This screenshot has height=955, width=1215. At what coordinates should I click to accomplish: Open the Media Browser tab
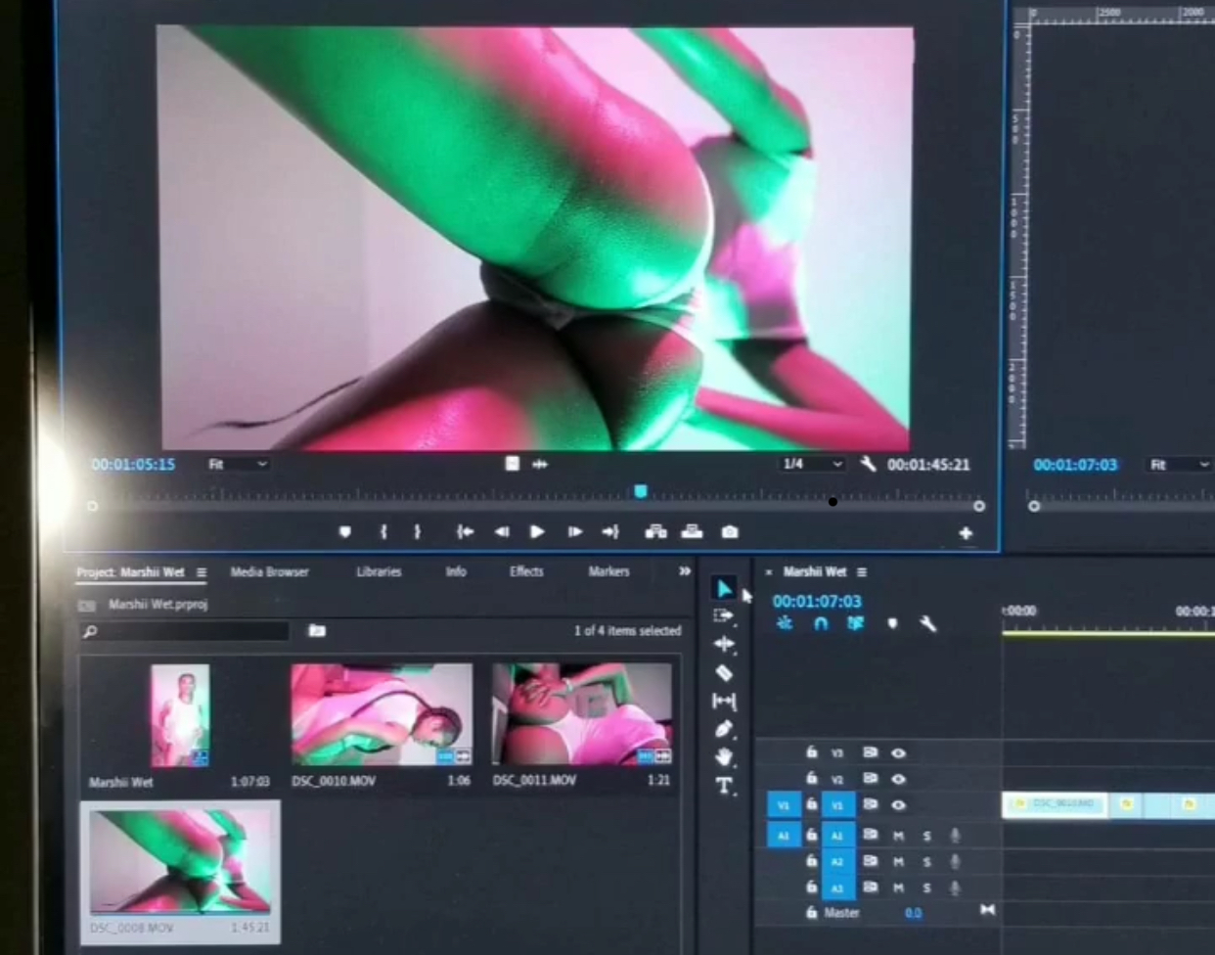[269, 571]
